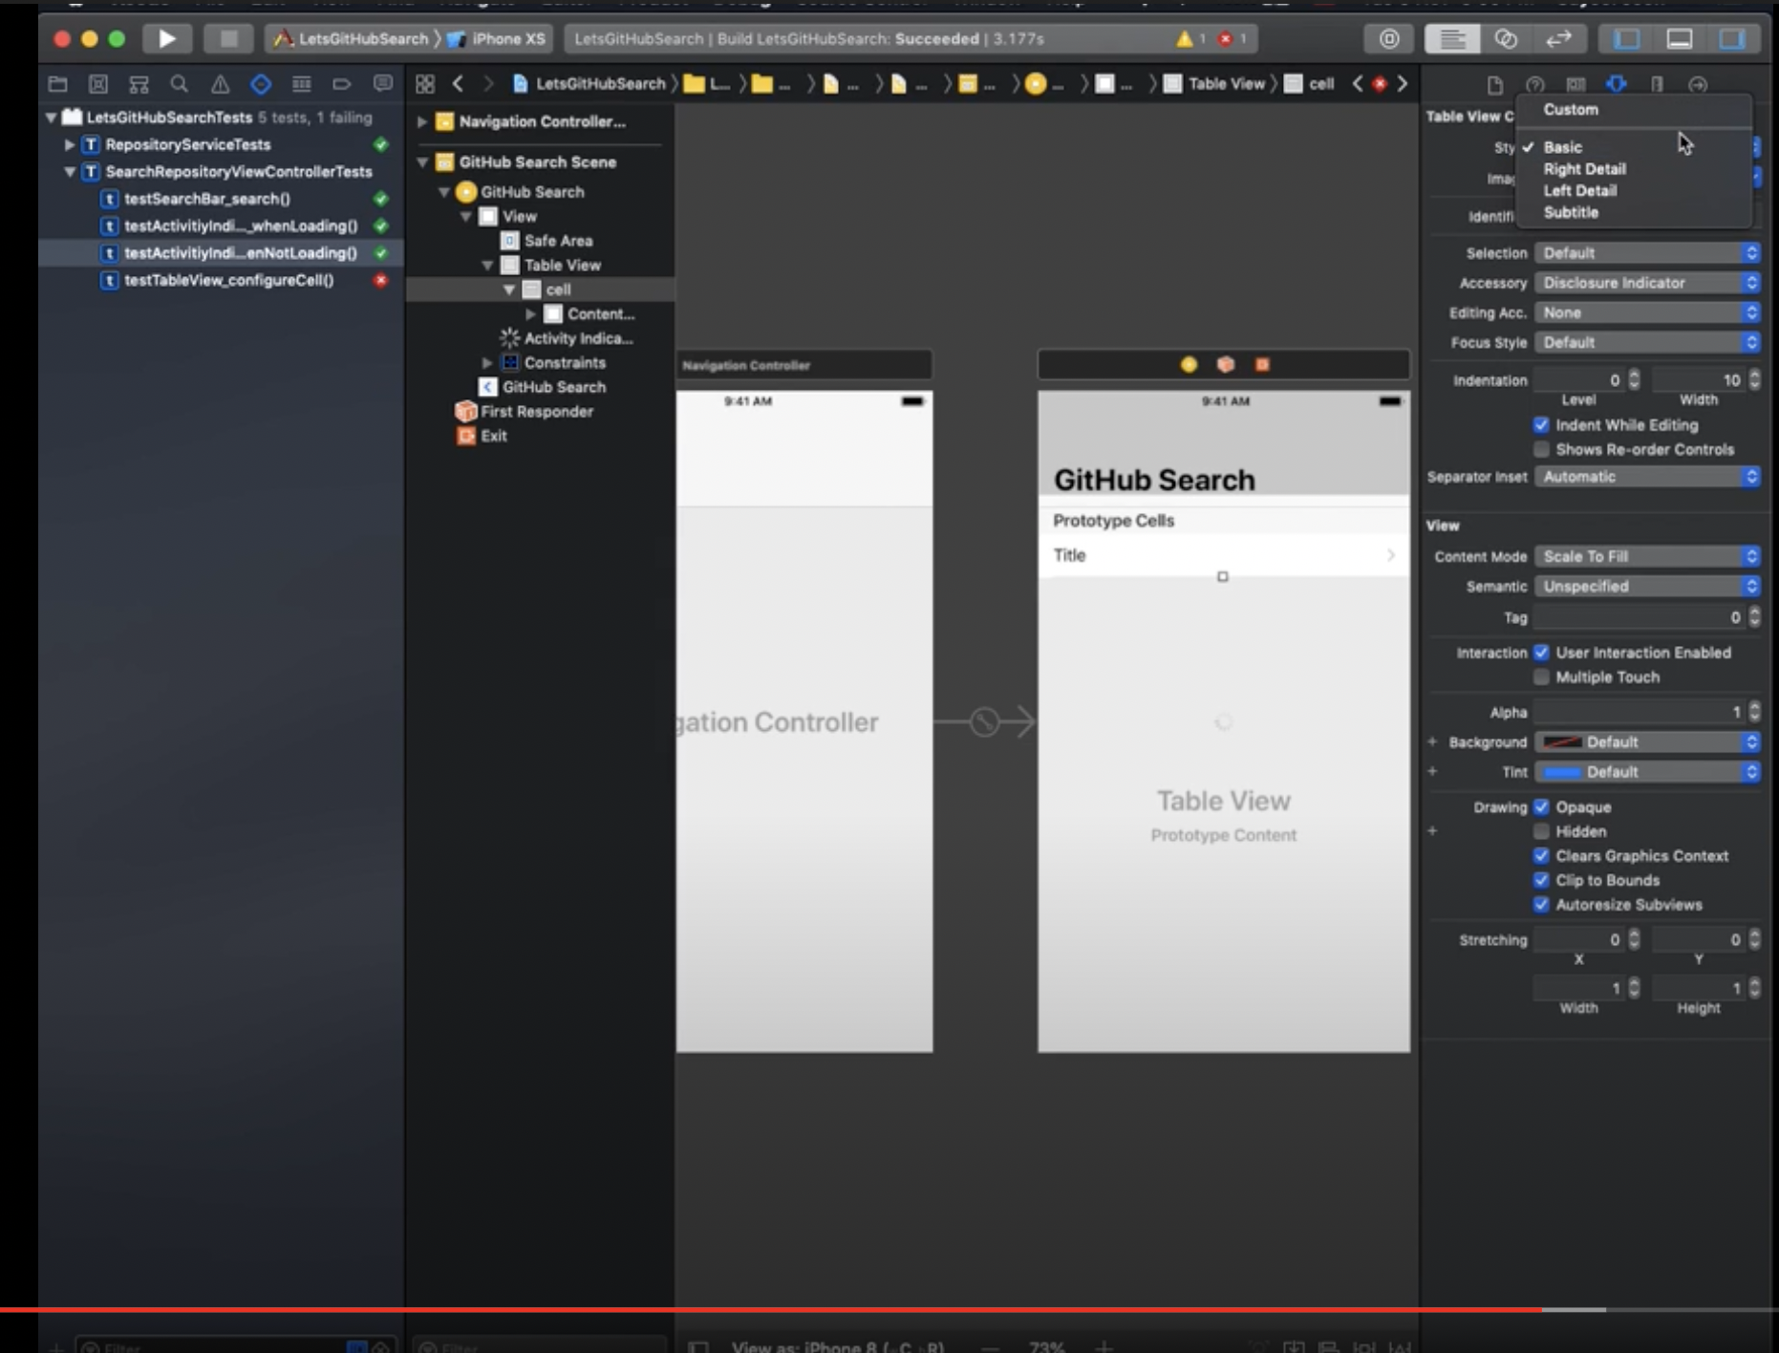Select Right Detail style option
Screen dimensions: 1779x1353
1584,169
